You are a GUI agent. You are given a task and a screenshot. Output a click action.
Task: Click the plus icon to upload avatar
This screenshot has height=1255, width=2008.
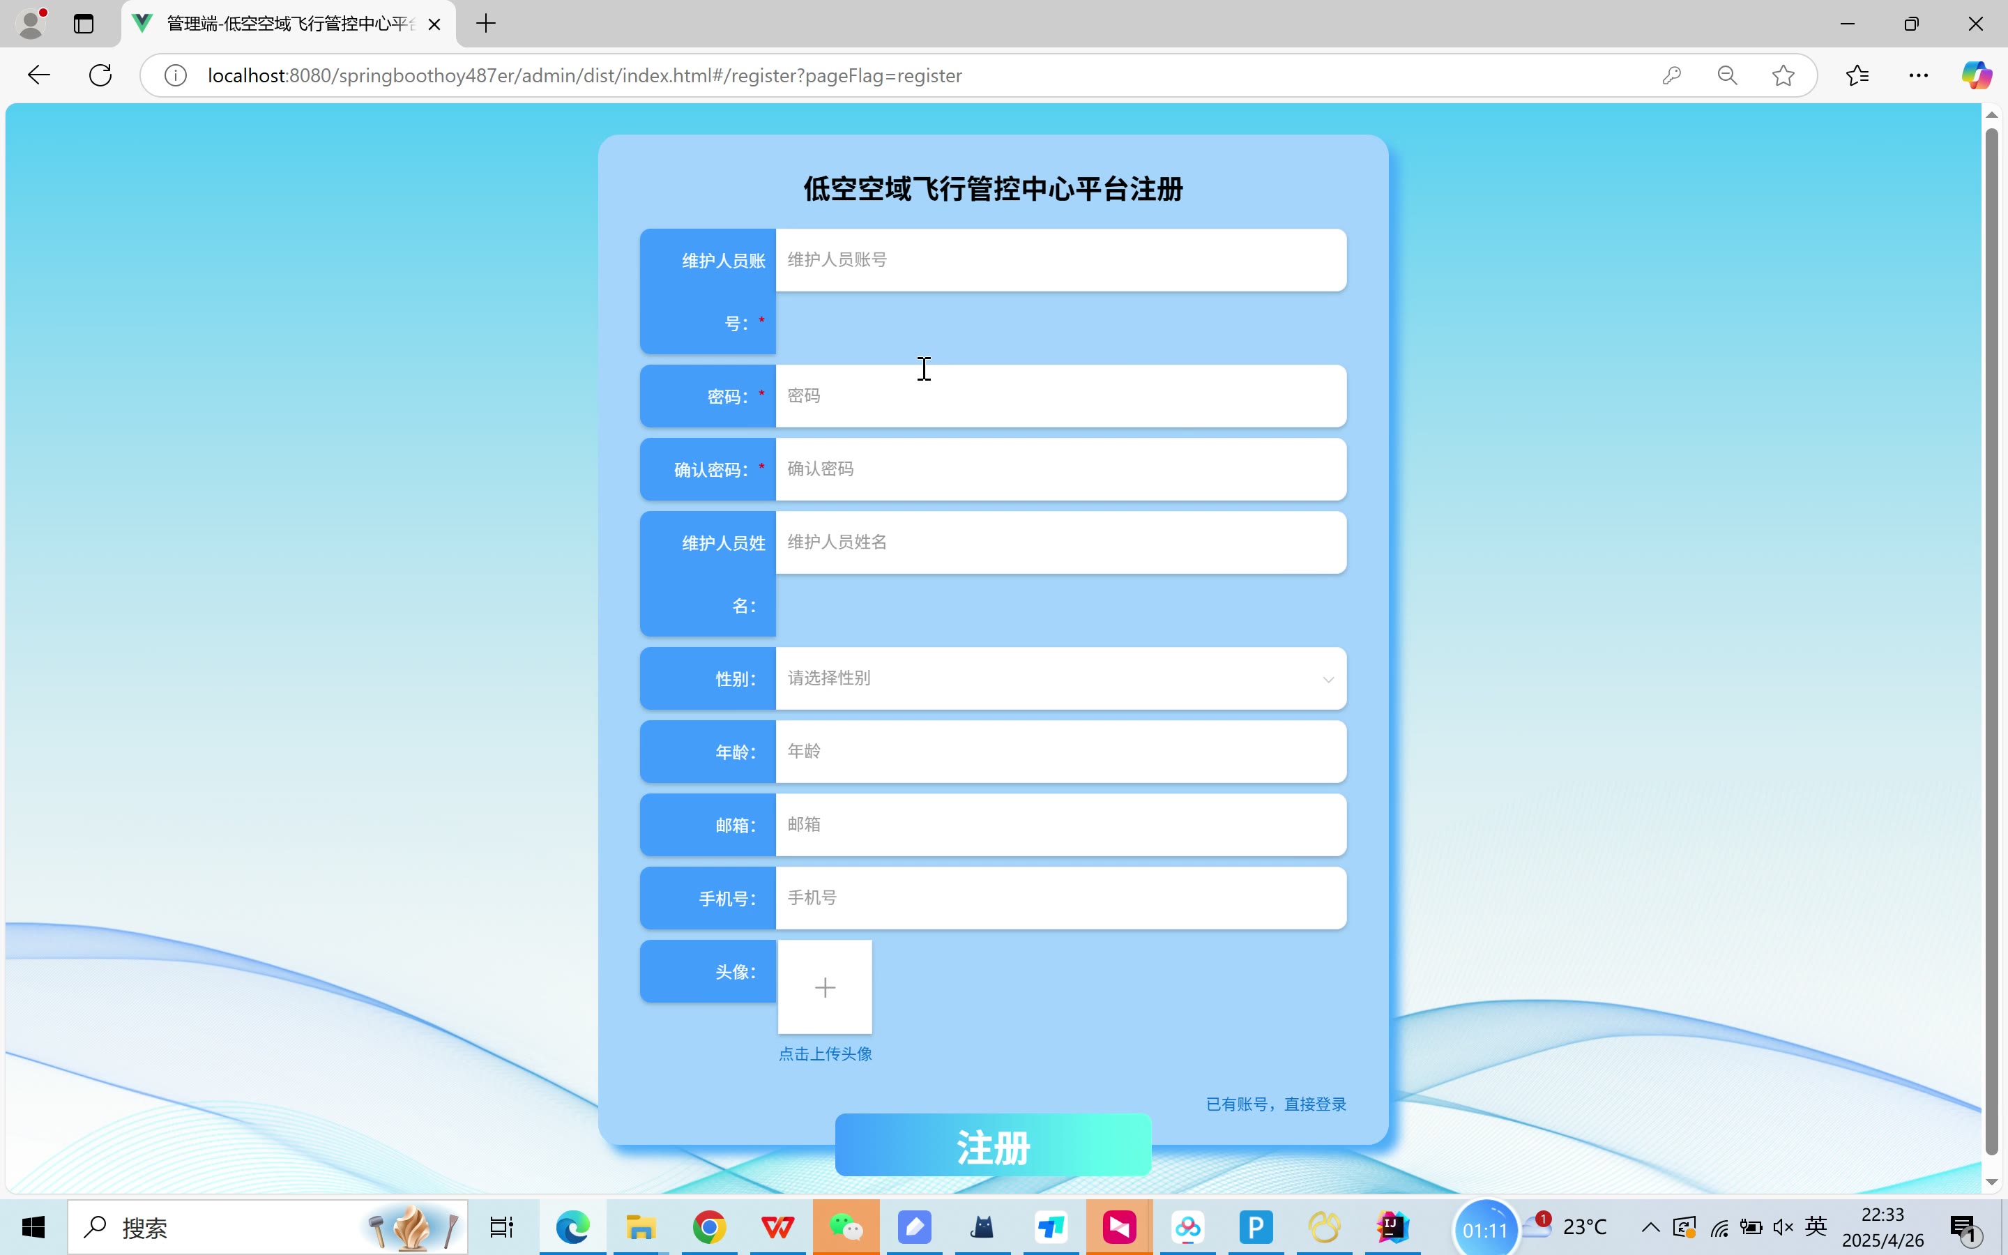(x=825, y=987)
